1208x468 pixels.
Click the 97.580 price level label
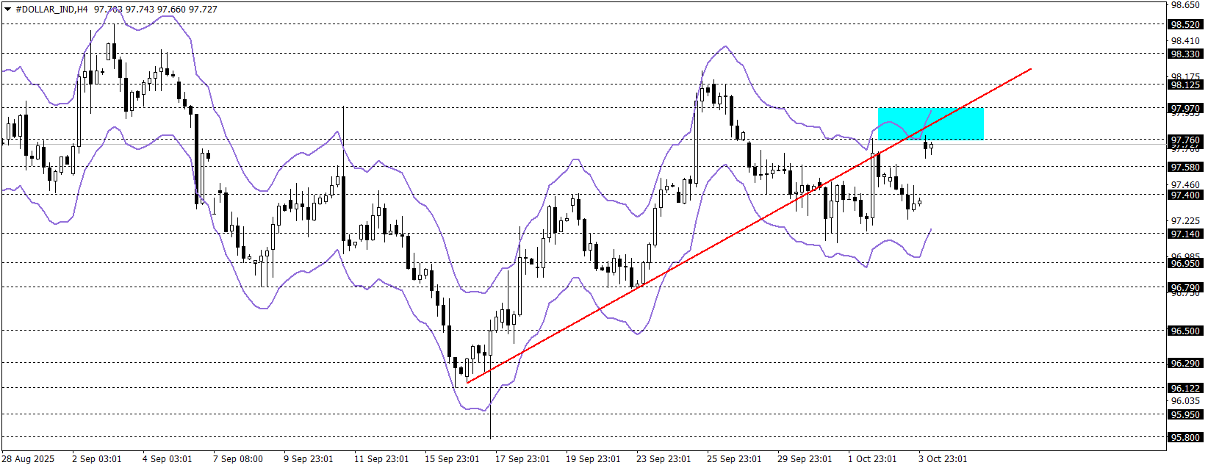(1185, 167)
